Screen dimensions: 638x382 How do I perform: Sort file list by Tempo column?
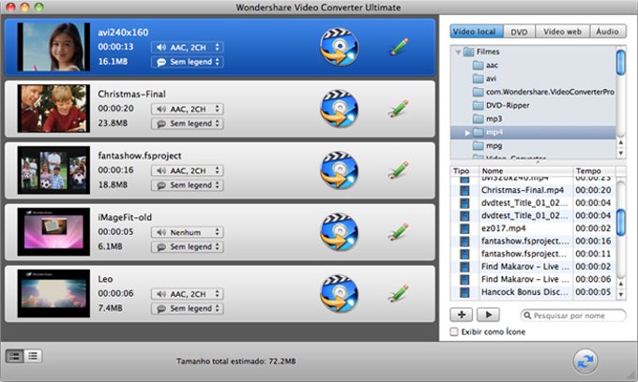594,171
